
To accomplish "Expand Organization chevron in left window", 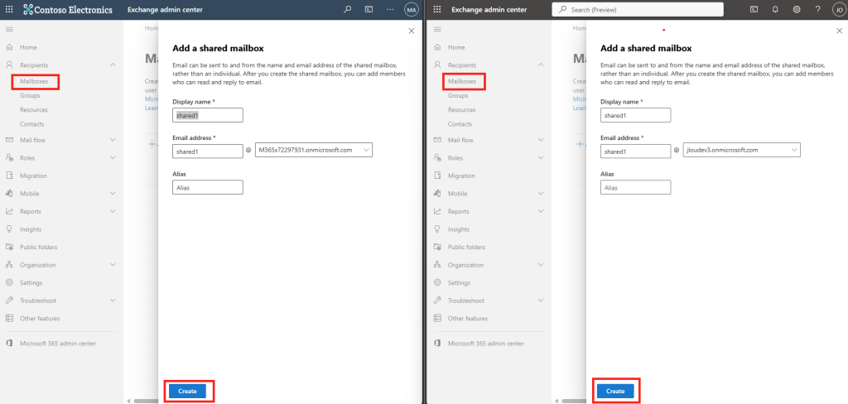I will click(x=113, y=265).
